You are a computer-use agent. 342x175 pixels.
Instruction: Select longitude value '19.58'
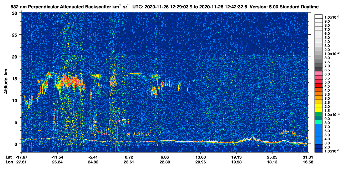(x=236, y=162)
